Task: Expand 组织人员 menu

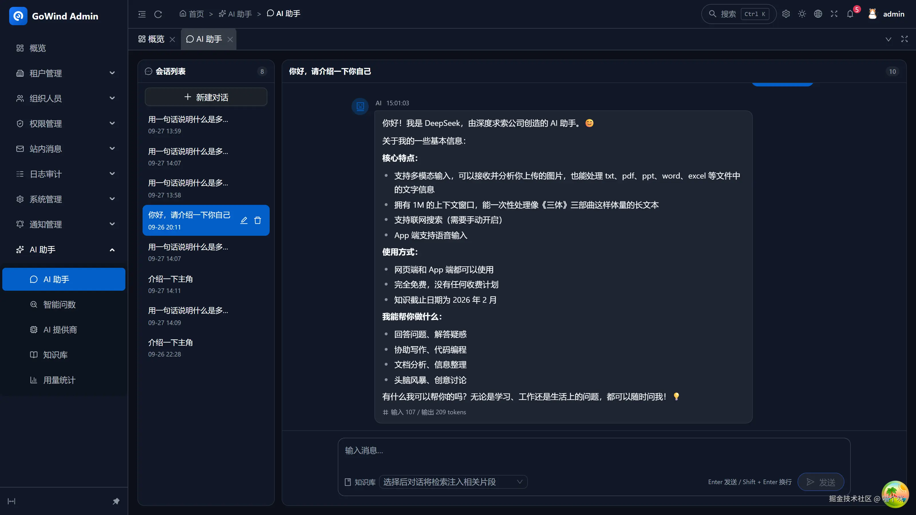Action: 64,98
